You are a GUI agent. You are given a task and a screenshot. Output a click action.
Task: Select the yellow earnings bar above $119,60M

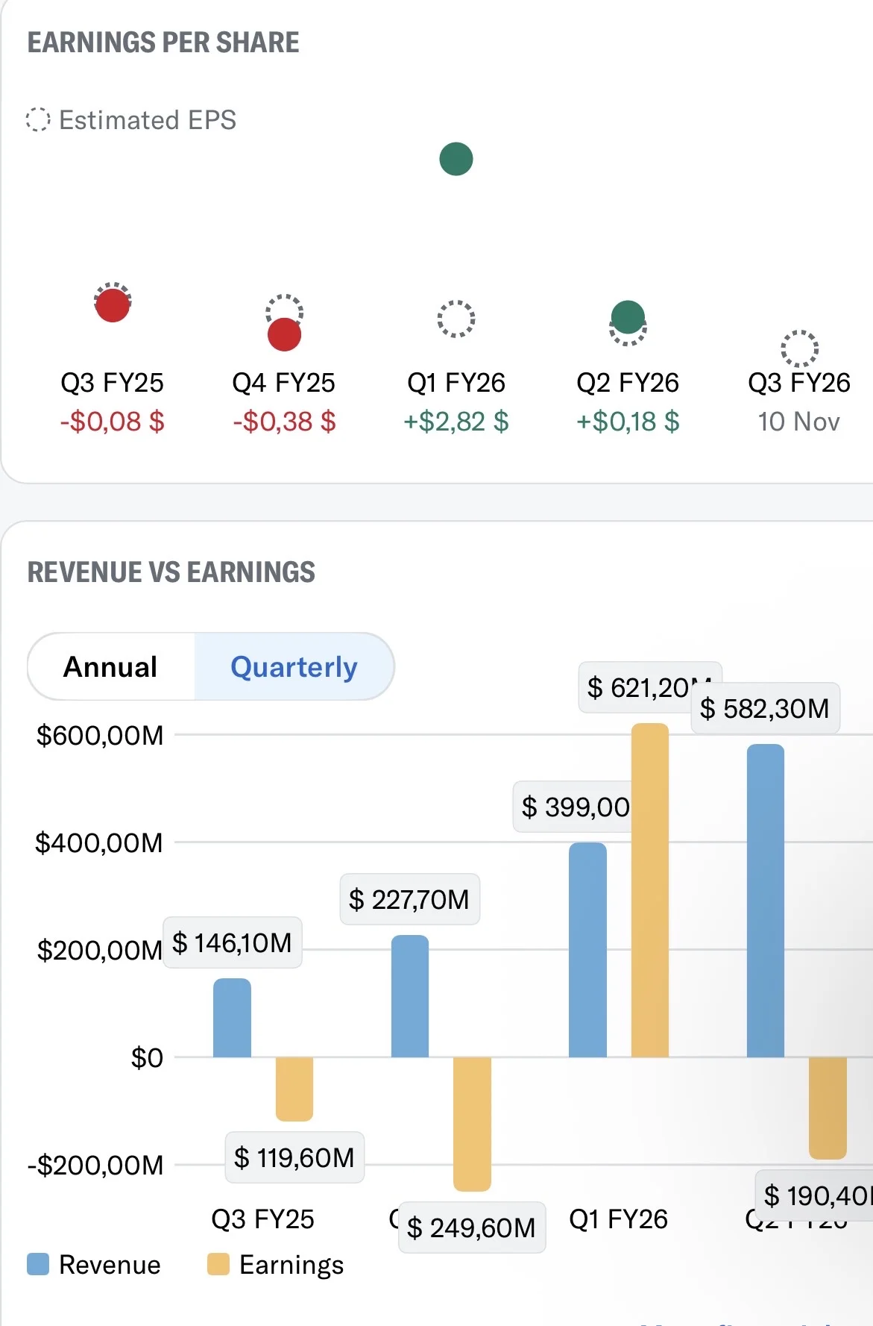[x=294, y=1089]
